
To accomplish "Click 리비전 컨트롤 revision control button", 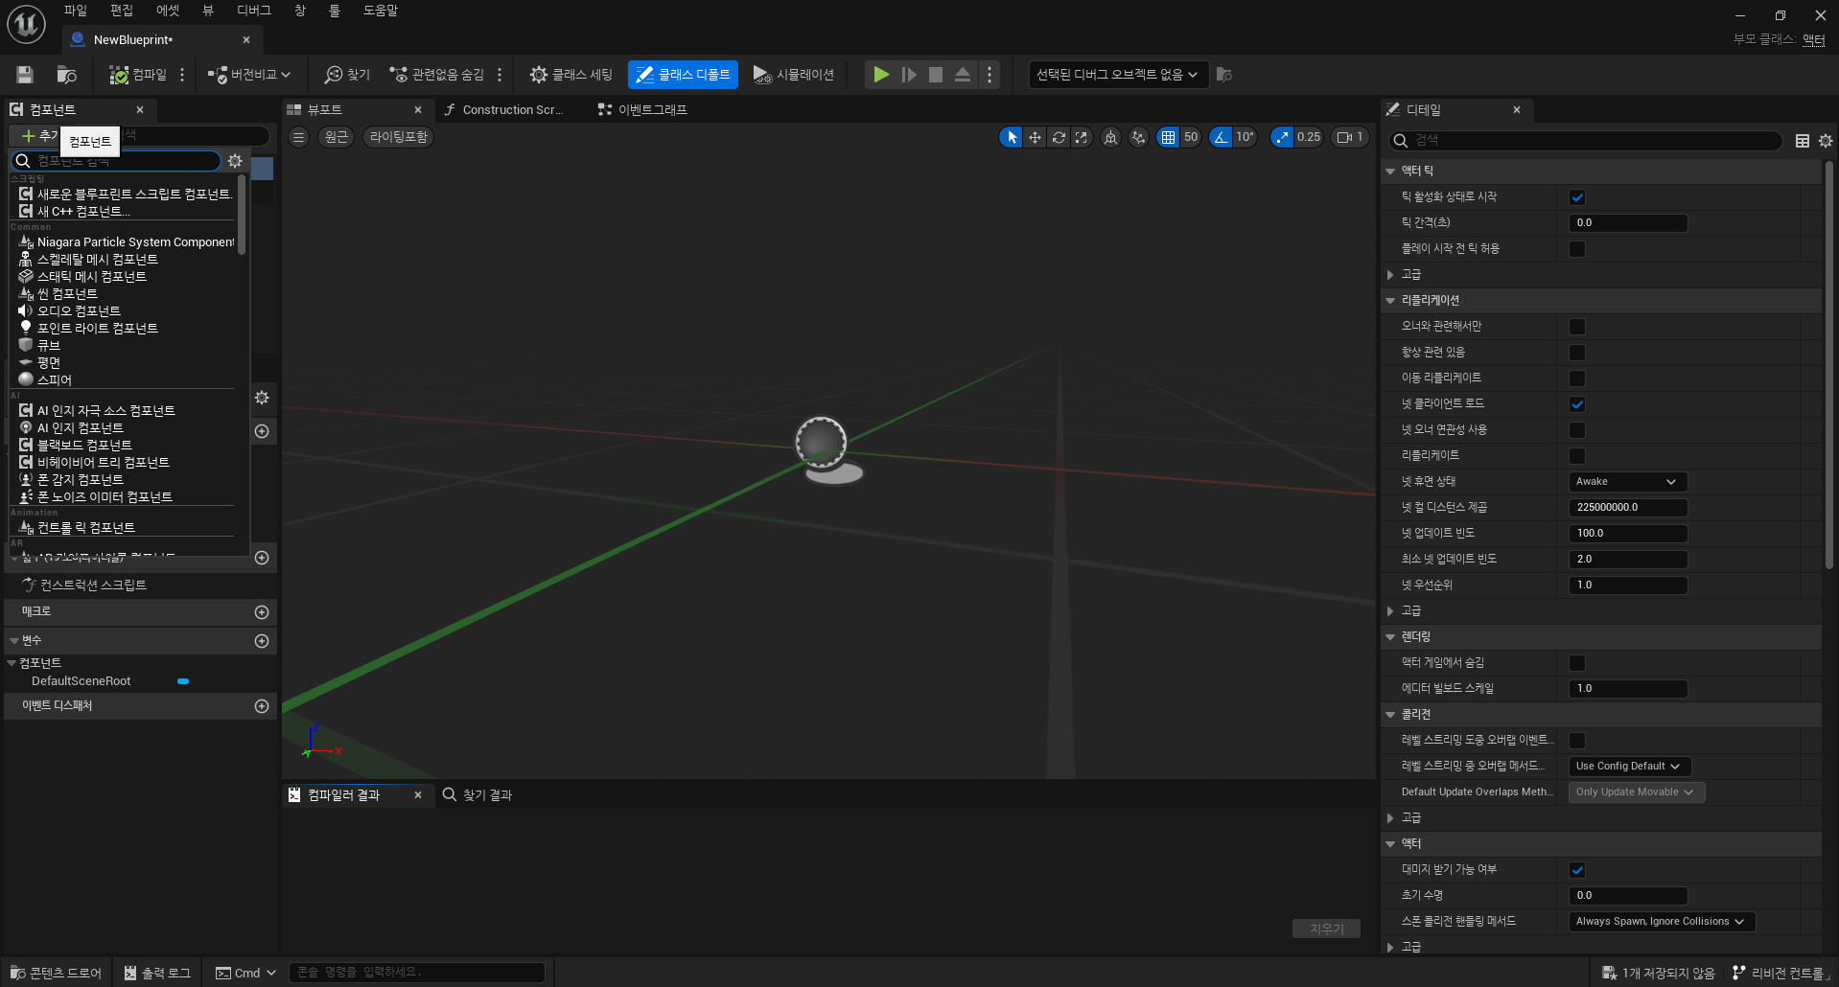I will pyautogui.click(x=1779, y=973).
